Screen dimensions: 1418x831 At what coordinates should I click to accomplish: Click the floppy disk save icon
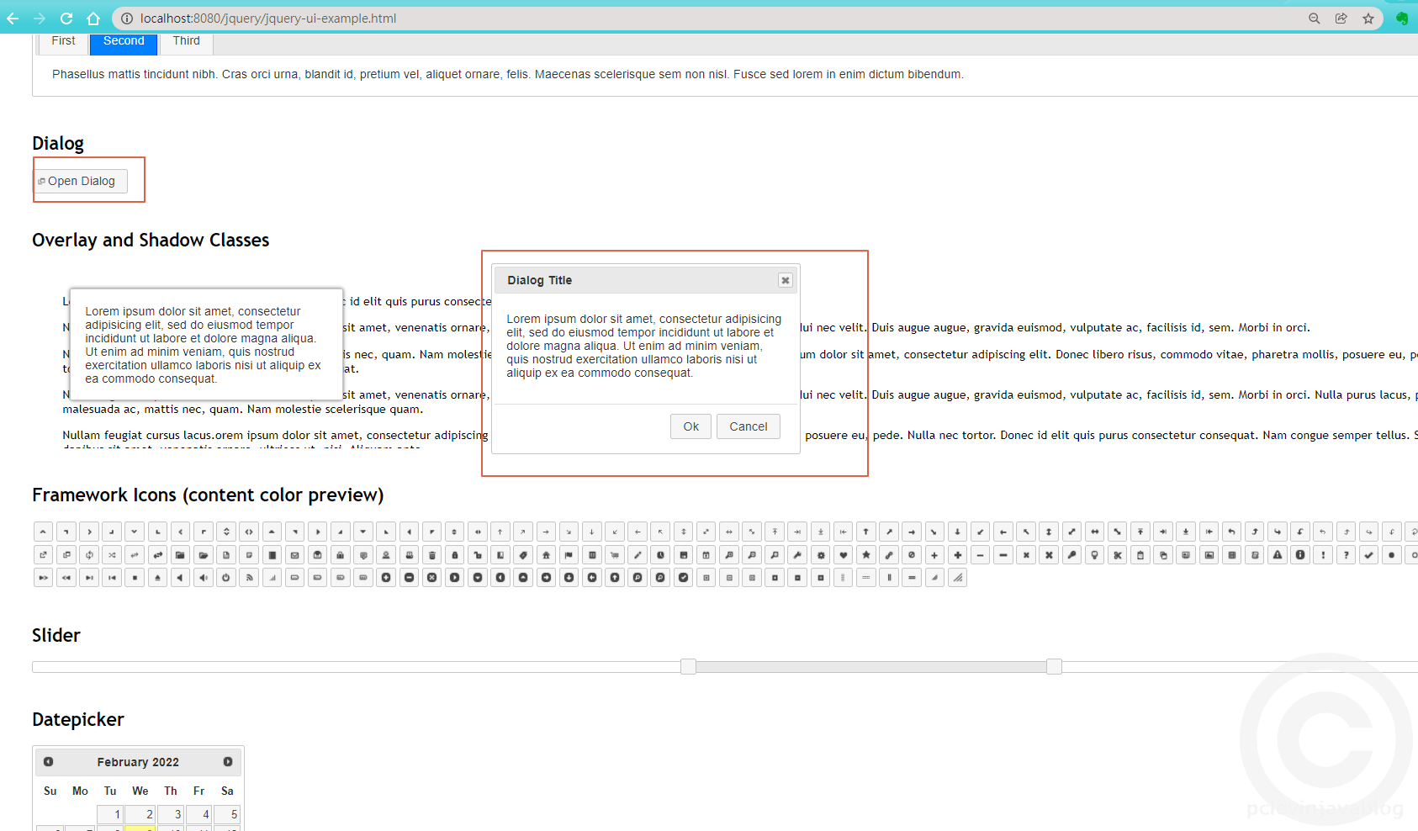click(684, 555)
